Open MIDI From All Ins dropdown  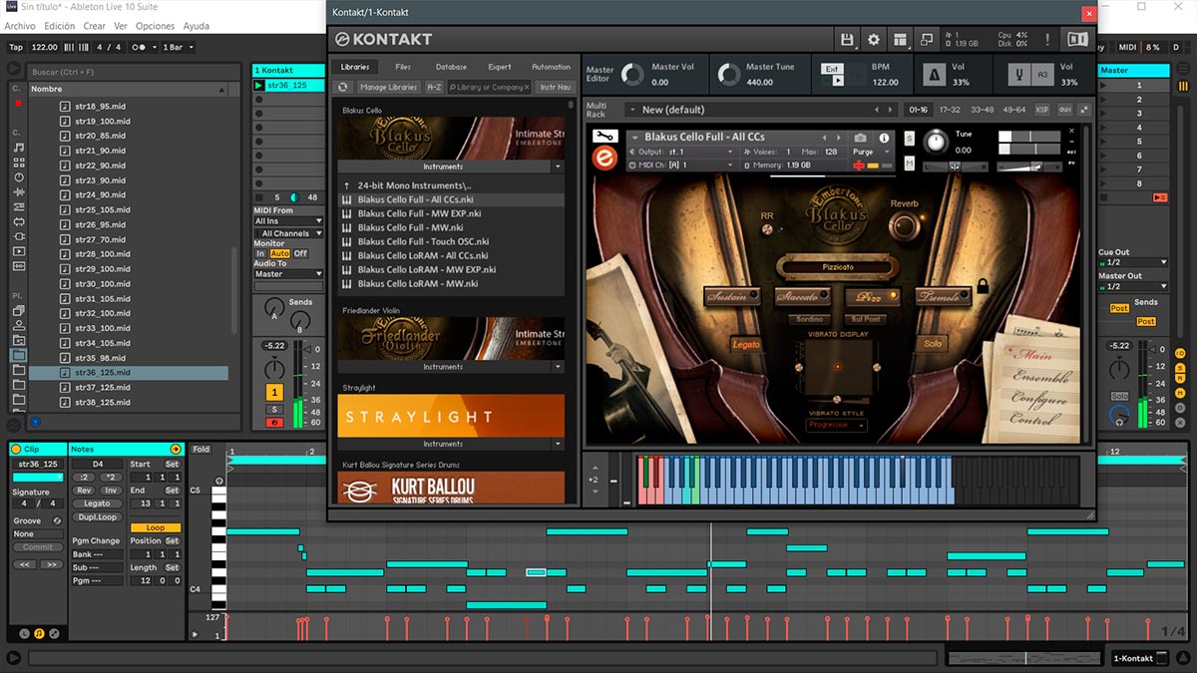click(x=288, y=221)
